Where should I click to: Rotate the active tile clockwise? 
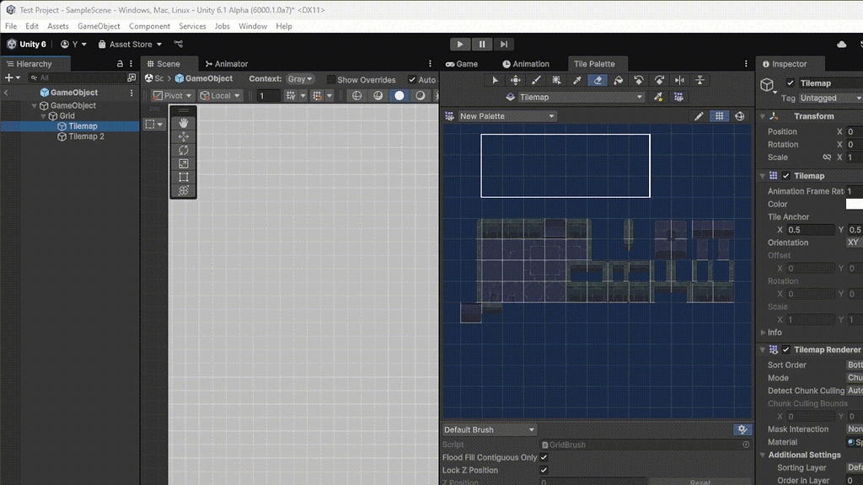(x=661, y=79)
